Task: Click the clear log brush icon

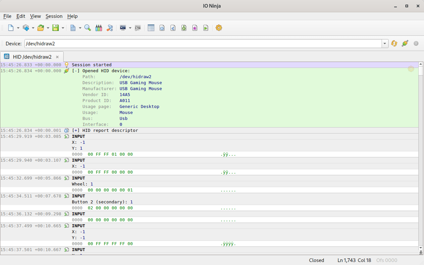Action: [110, 28]
